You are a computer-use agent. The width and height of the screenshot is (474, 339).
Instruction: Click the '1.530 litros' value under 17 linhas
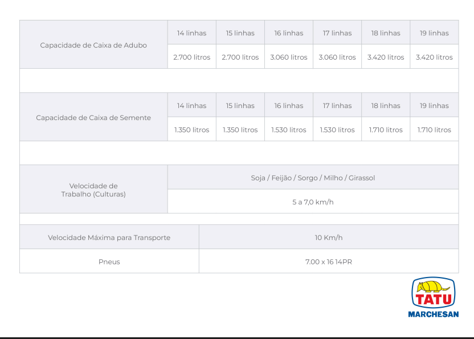tap(337, 130)
